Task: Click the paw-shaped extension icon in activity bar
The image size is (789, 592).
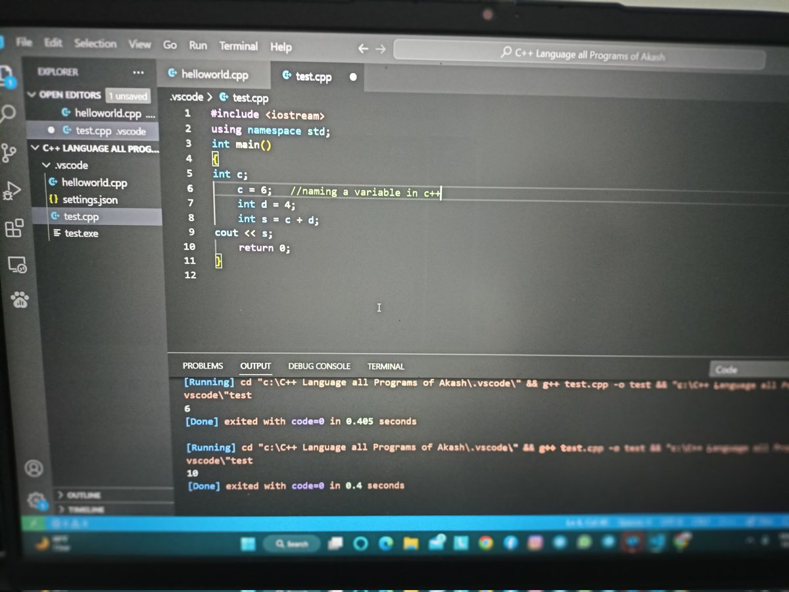Action: point(20,301)
